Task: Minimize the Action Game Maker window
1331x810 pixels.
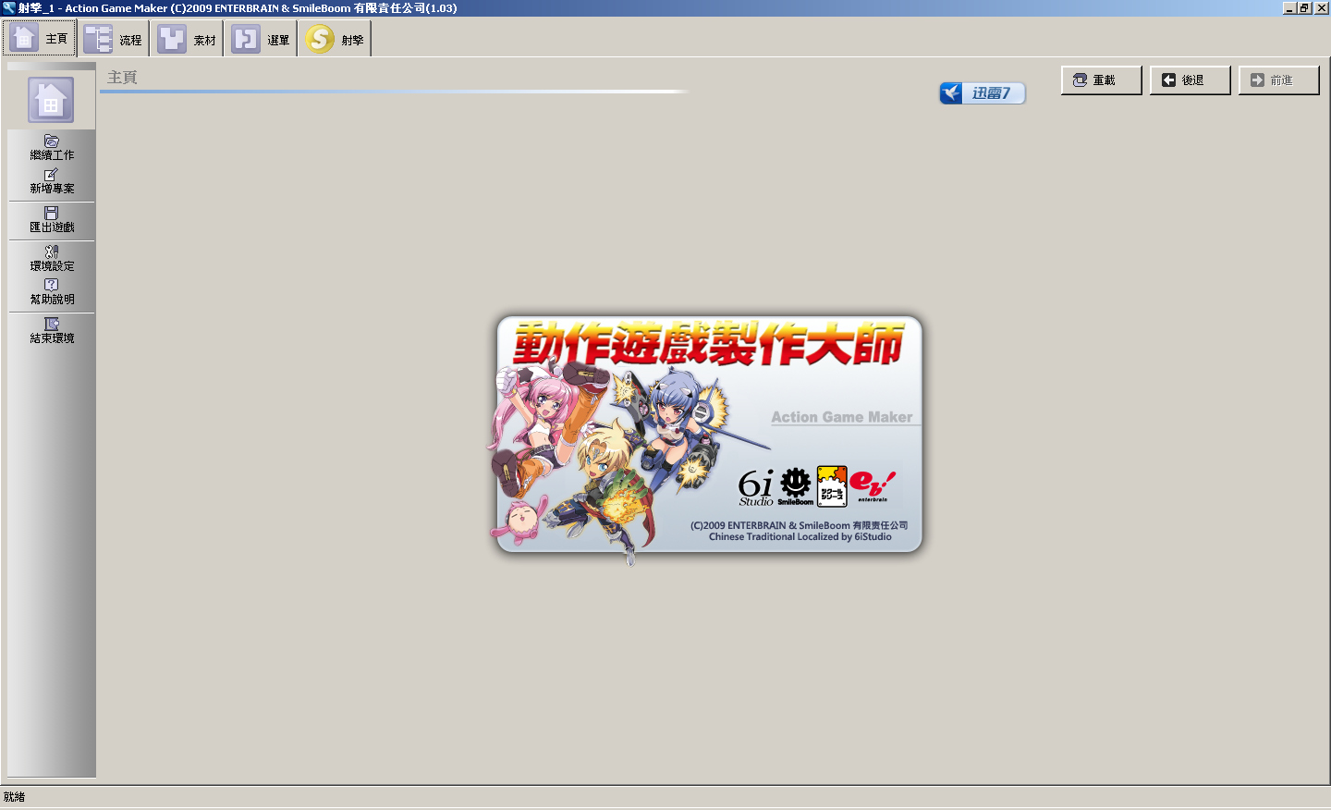Action: point(1289,7)
